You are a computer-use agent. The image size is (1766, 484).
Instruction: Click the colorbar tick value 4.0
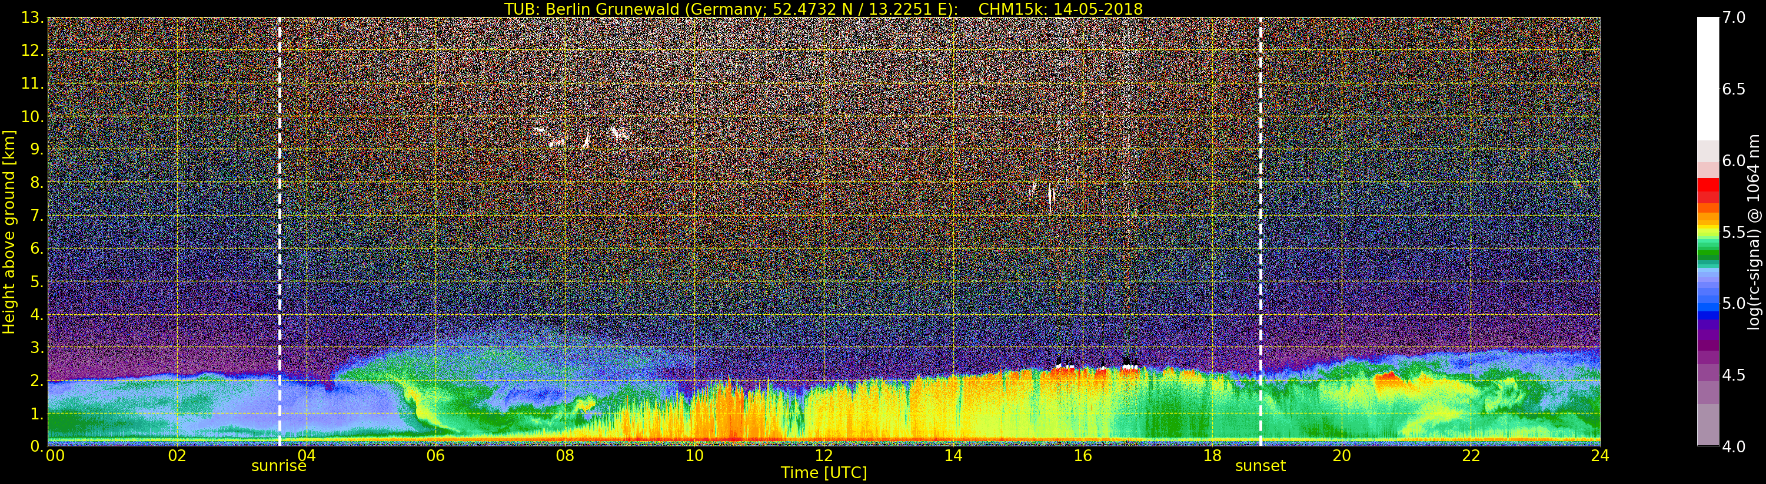[1734, 446]
